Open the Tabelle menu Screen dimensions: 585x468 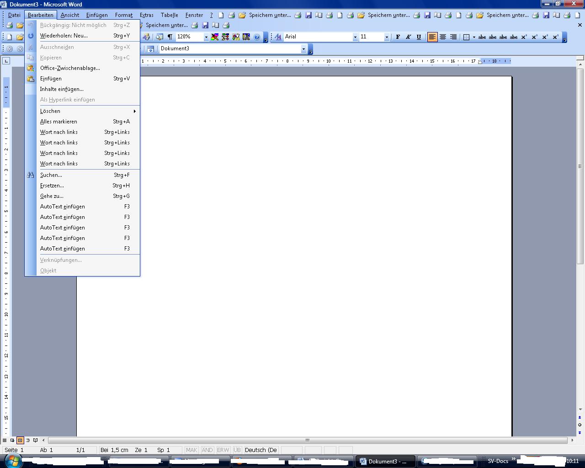tap(170, 15)
